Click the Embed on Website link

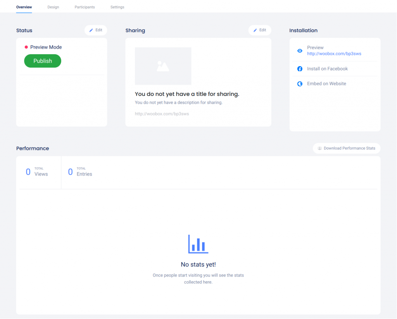326,84
